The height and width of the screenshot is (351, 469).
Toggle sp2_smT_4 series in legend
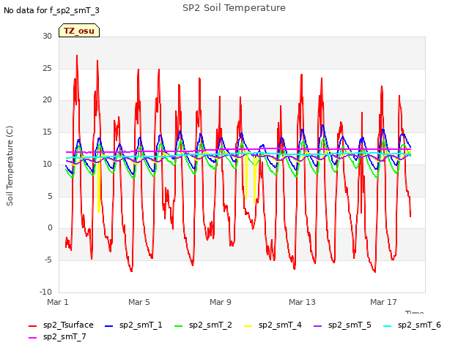click(x=273, y=325)
